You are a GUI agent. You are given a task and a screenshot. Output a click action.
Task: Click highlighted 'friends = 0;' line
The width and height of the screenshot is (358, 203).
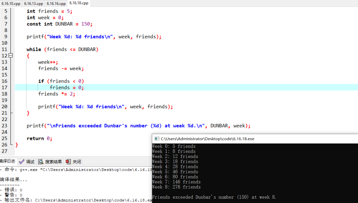click(x=67, y=88)
